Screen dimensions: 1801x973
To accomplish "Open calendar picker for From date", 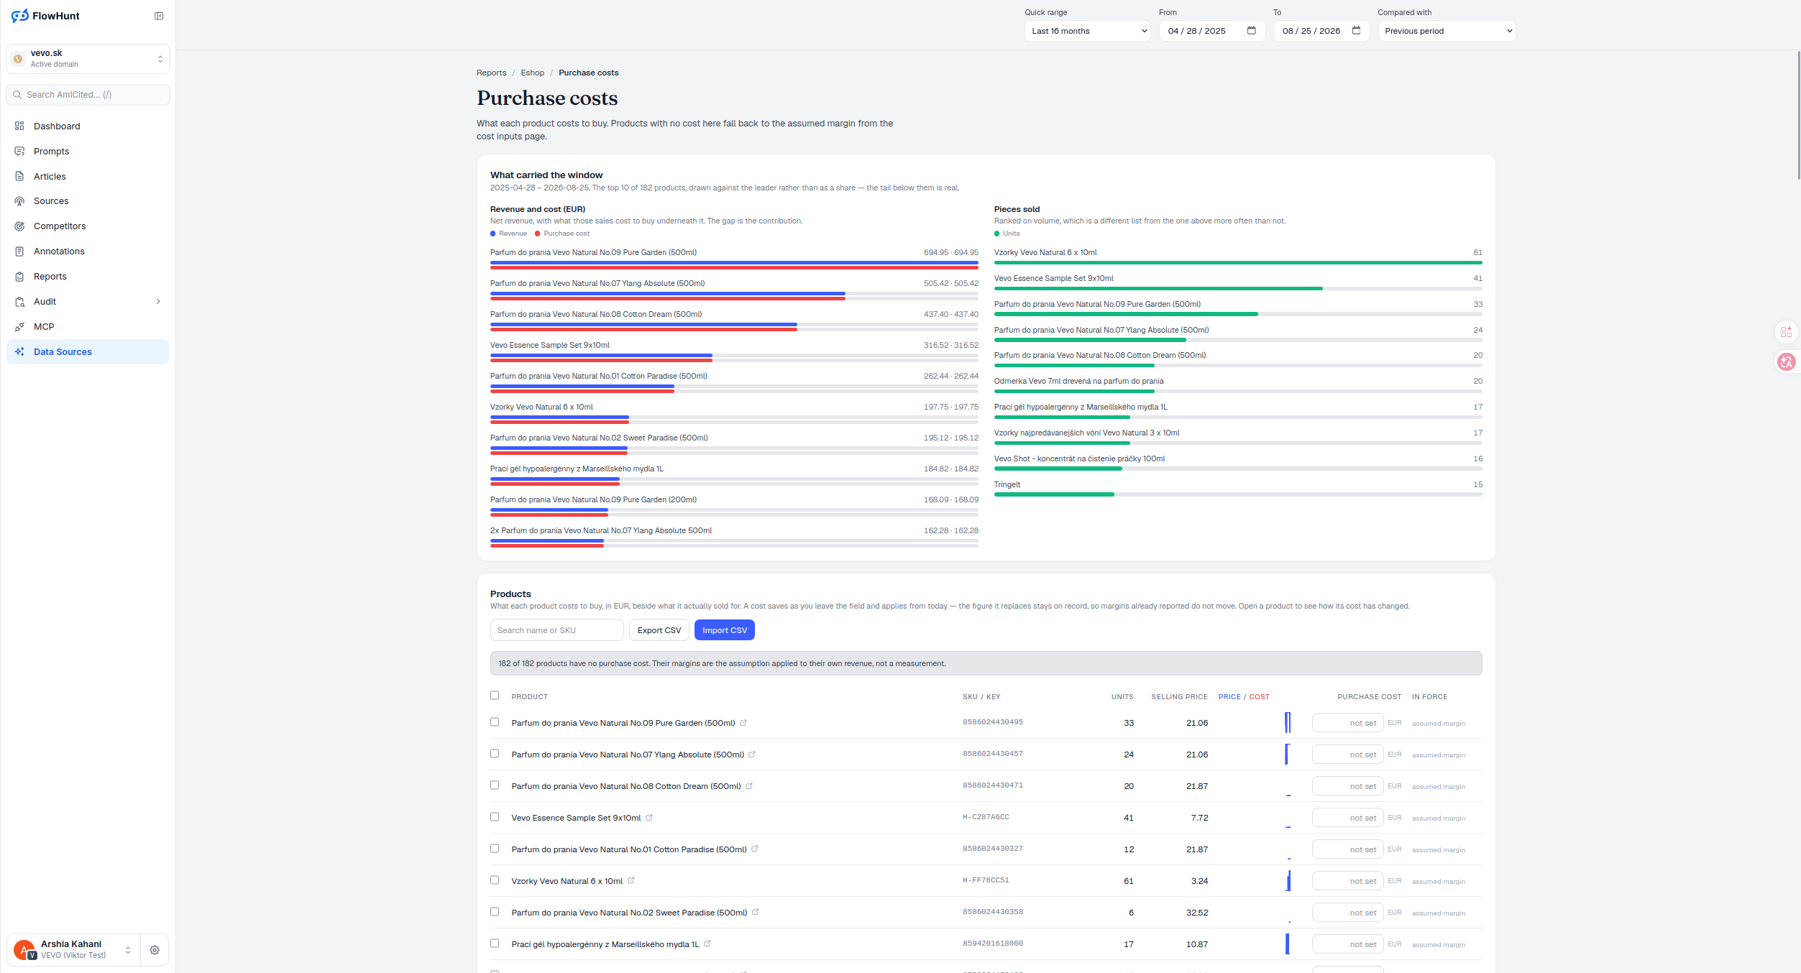I will 1252,30.
